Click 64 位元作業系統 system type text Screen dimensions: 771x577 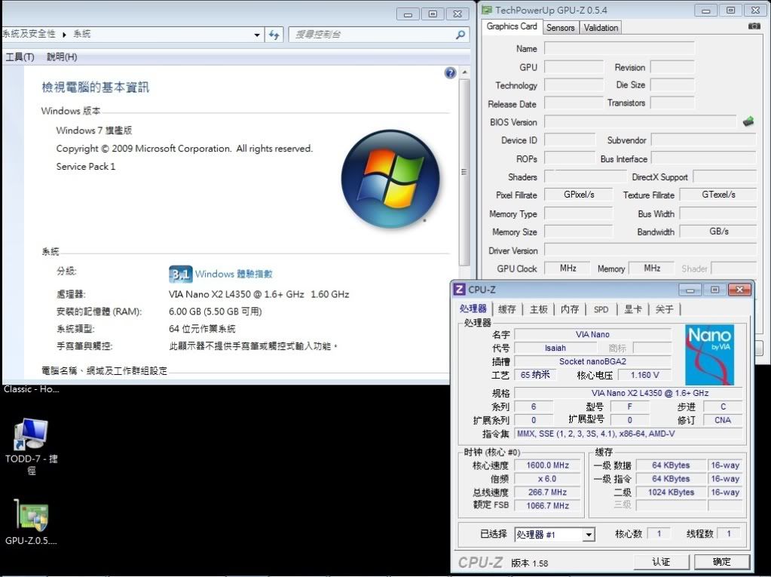[x=202, y=329]
